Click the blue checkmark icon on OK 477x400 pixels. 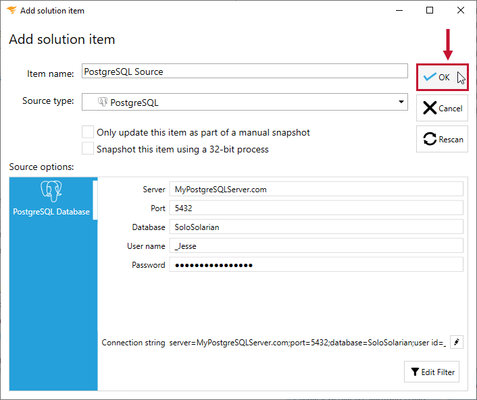coord(430,77)
